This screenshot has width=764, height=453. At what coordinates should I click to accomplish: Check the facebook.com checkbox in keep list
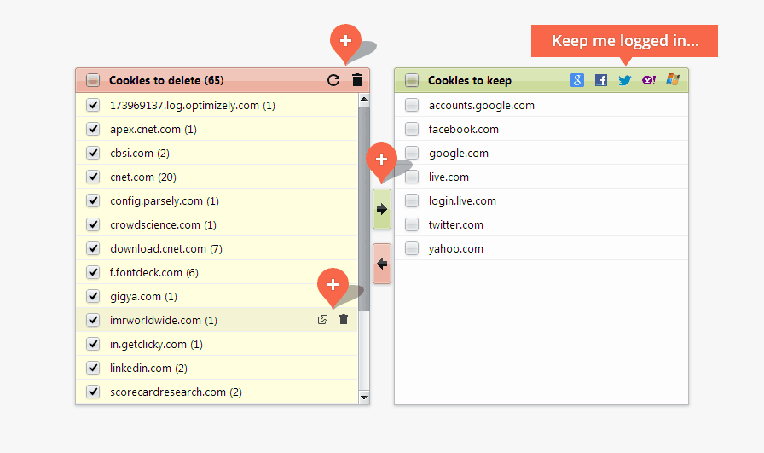click(412, 130)
